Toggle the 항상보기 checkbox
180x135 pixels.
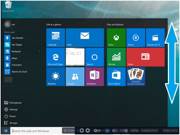click(x=65, y=131)
